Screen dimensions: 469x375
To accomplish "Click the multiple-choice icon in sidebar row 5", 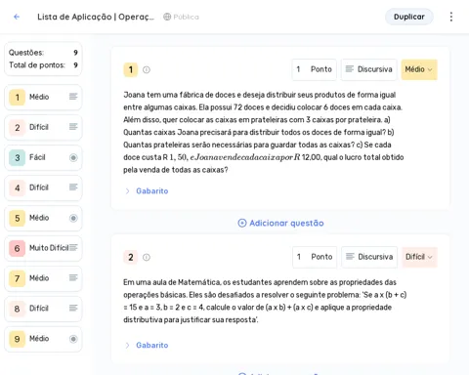I will 73,218.
